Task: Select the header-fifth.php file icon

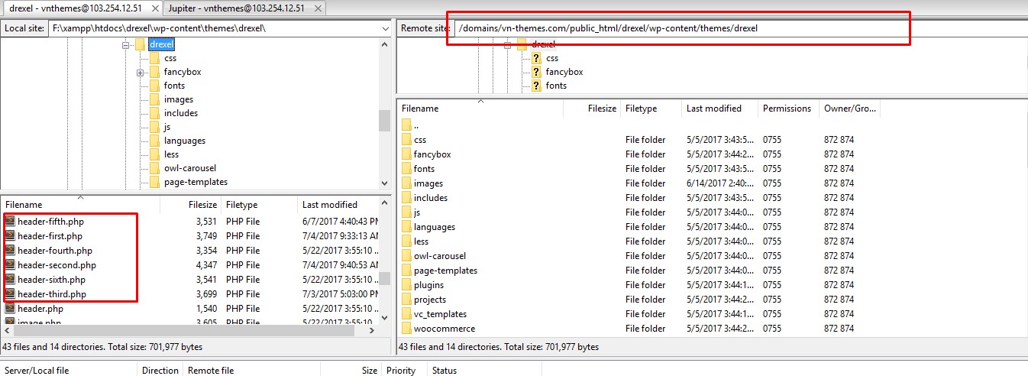Action: pos(10,222)
